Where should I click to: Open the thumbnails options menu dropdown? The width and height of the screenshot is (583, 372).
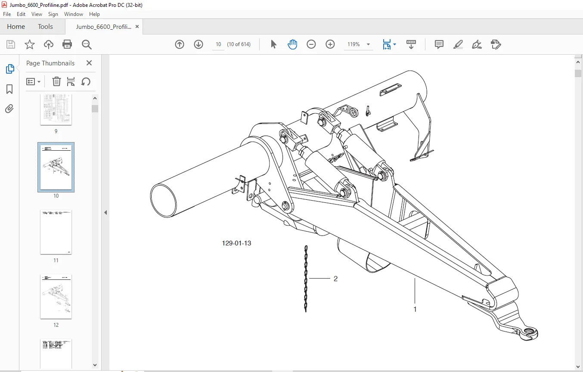coord(33,81)
